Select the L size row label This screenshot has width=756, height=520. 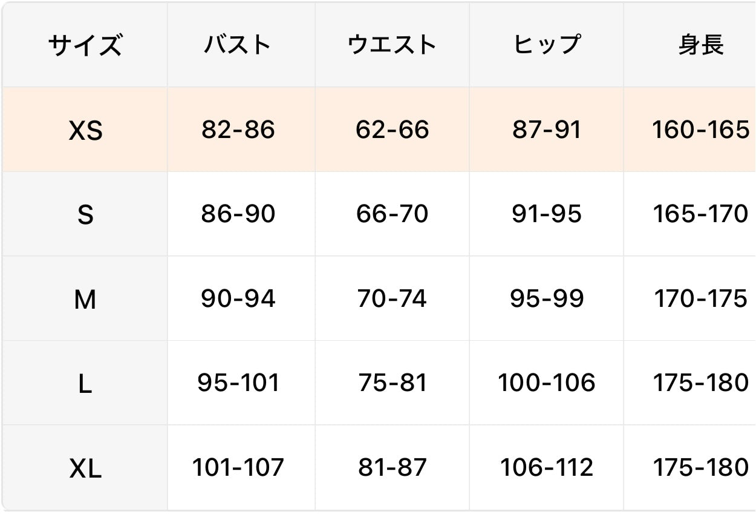click(85, 383)
